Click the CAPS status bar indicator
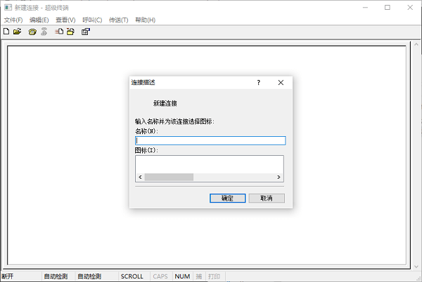 pyautogui.click(x=160, y=276)
